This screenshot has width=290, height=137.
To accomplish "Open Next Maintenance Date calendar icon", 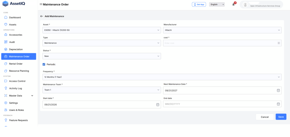I will tap(278, 90).
